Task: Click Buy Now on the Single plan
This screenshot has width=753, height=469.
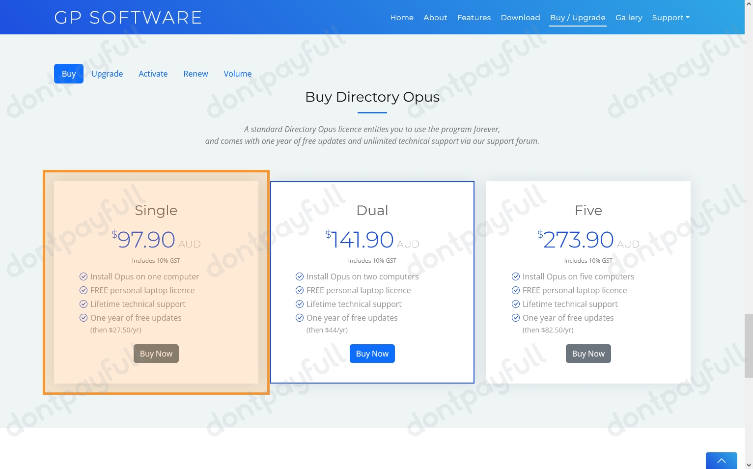Action: click(156, 354)
